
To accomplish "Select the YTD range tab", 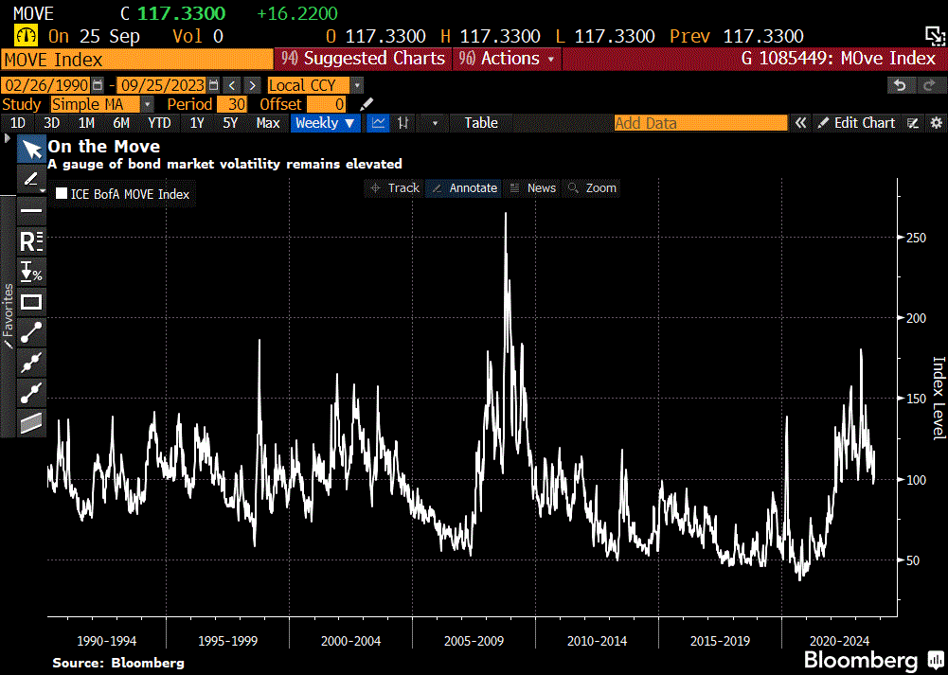I will 160,123.
